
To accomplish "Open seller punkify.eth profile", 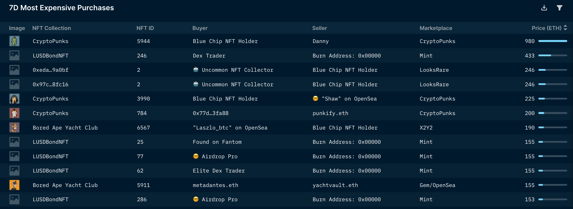I will click(x=330, y=113).
